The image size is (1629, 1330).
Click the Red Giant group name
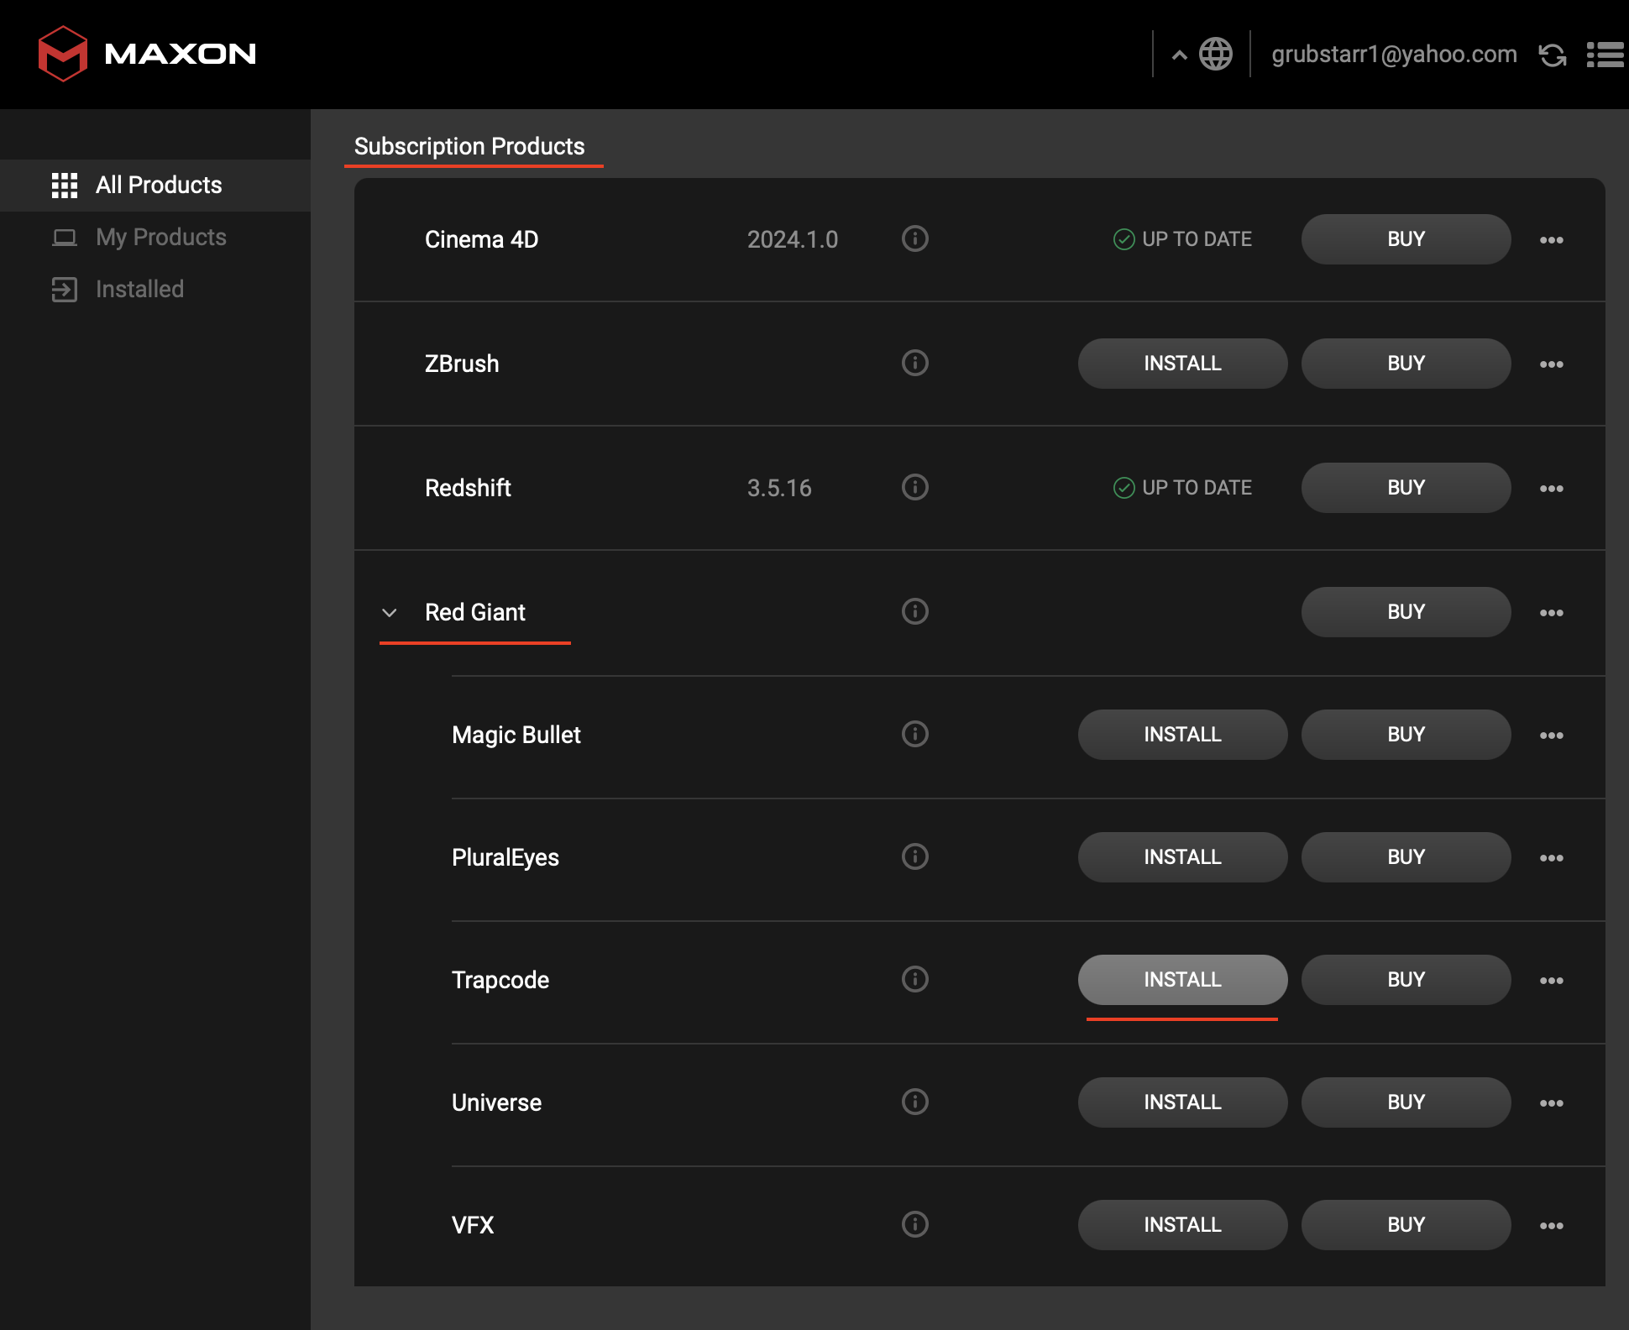[x=475, y=613]
